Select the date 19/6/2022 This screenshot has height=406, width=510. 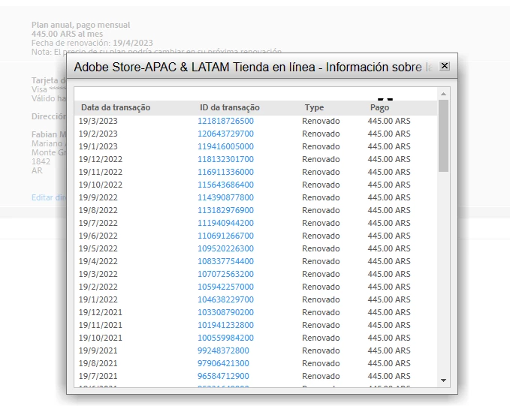pos(98,236)
